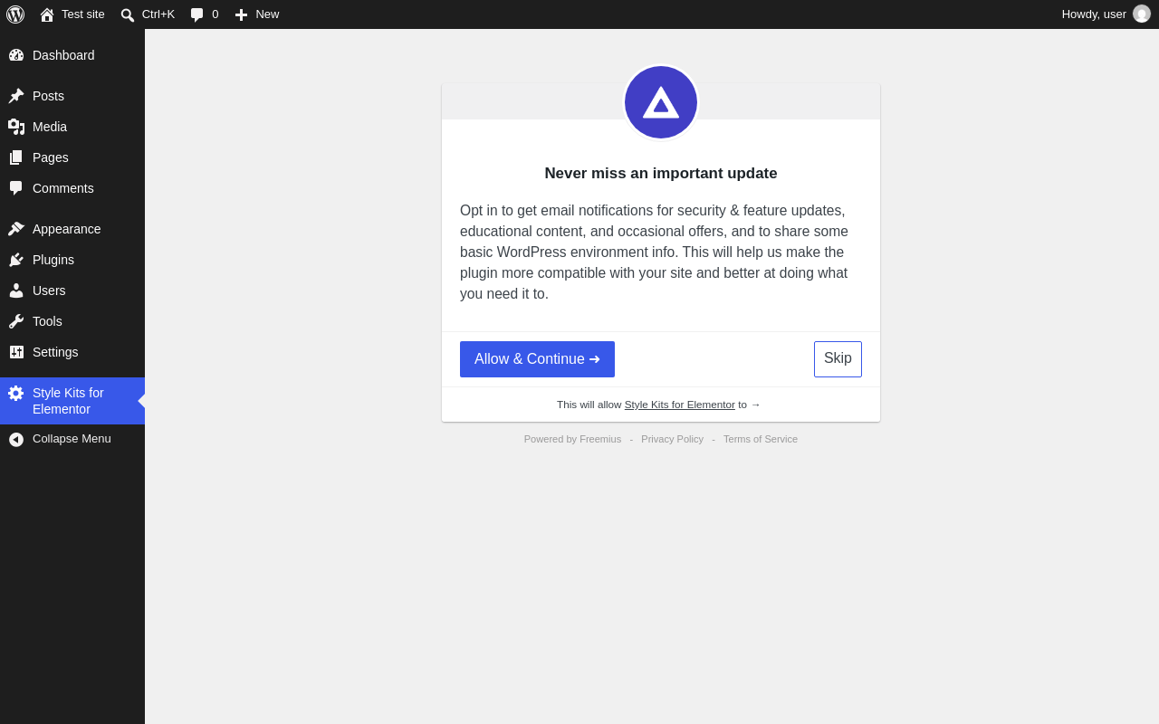Click the heading "Never miss an important update"

tap(661, 174)
